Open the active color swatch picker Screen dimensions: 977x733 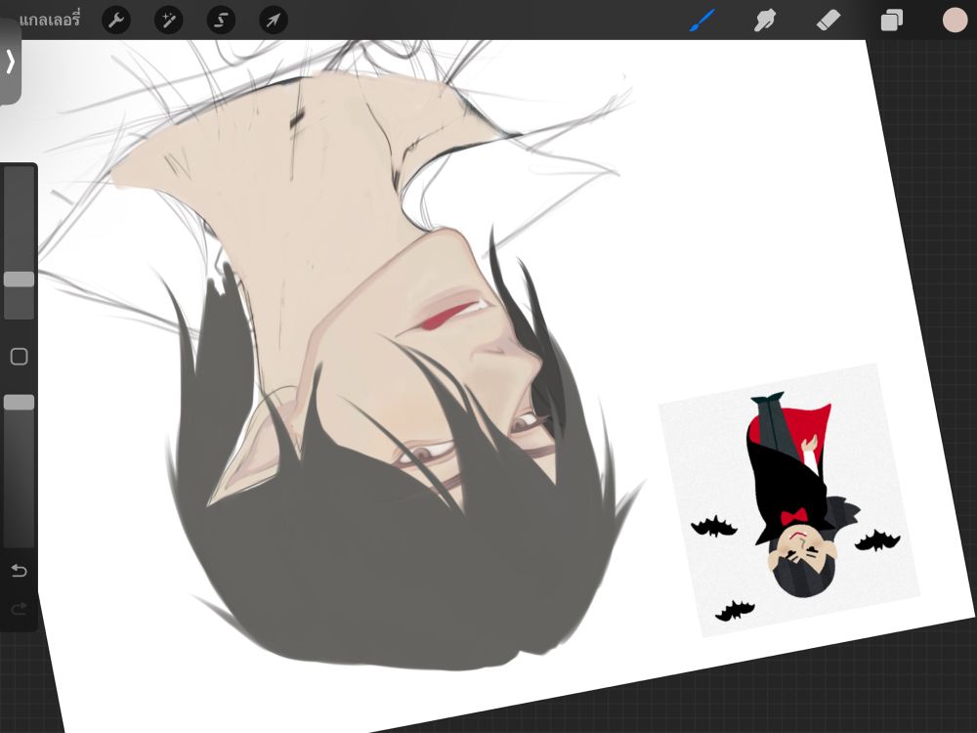955,20
